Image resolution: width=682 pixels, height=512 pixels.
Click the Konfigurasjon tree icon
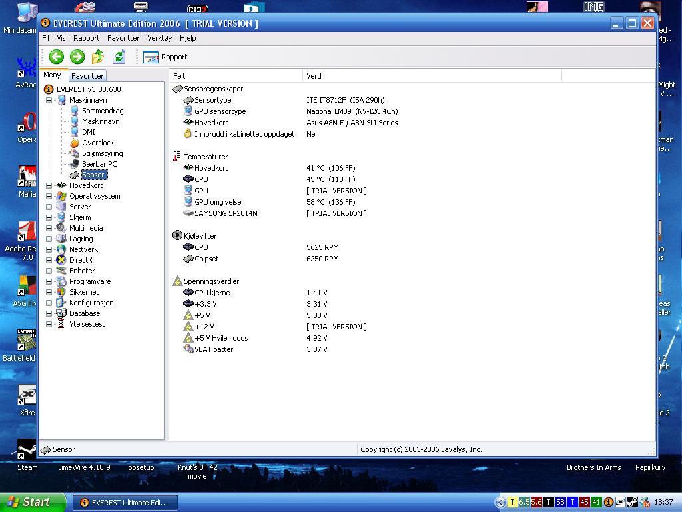[61, 303]
